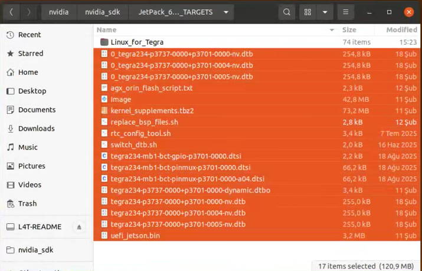Open view options dropdown arrow
The width and height of the screenshot is (422, 271).
pyautogui.click(x=325, y=12)
